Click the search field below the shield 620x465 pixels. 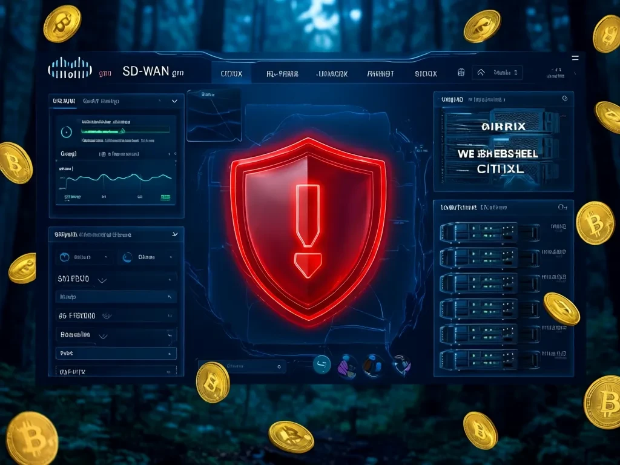tap(242, 366)
